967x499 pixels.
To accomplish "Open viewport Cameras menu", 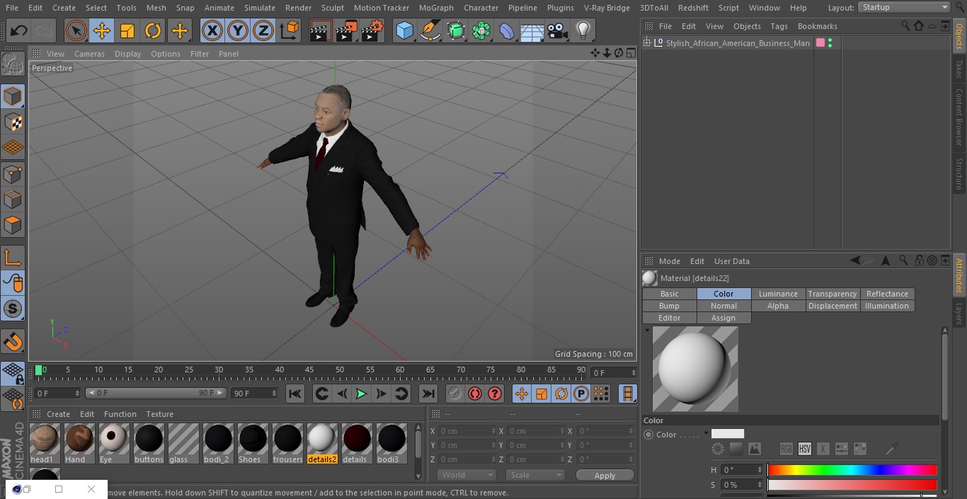I will tap(89, 54).
